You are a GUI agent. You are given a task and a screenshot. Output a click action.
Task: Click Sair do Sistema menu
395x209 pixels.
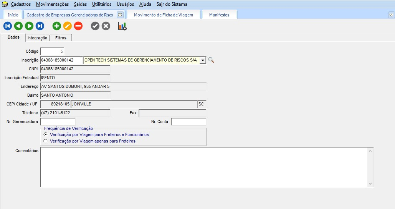(172, 4)
